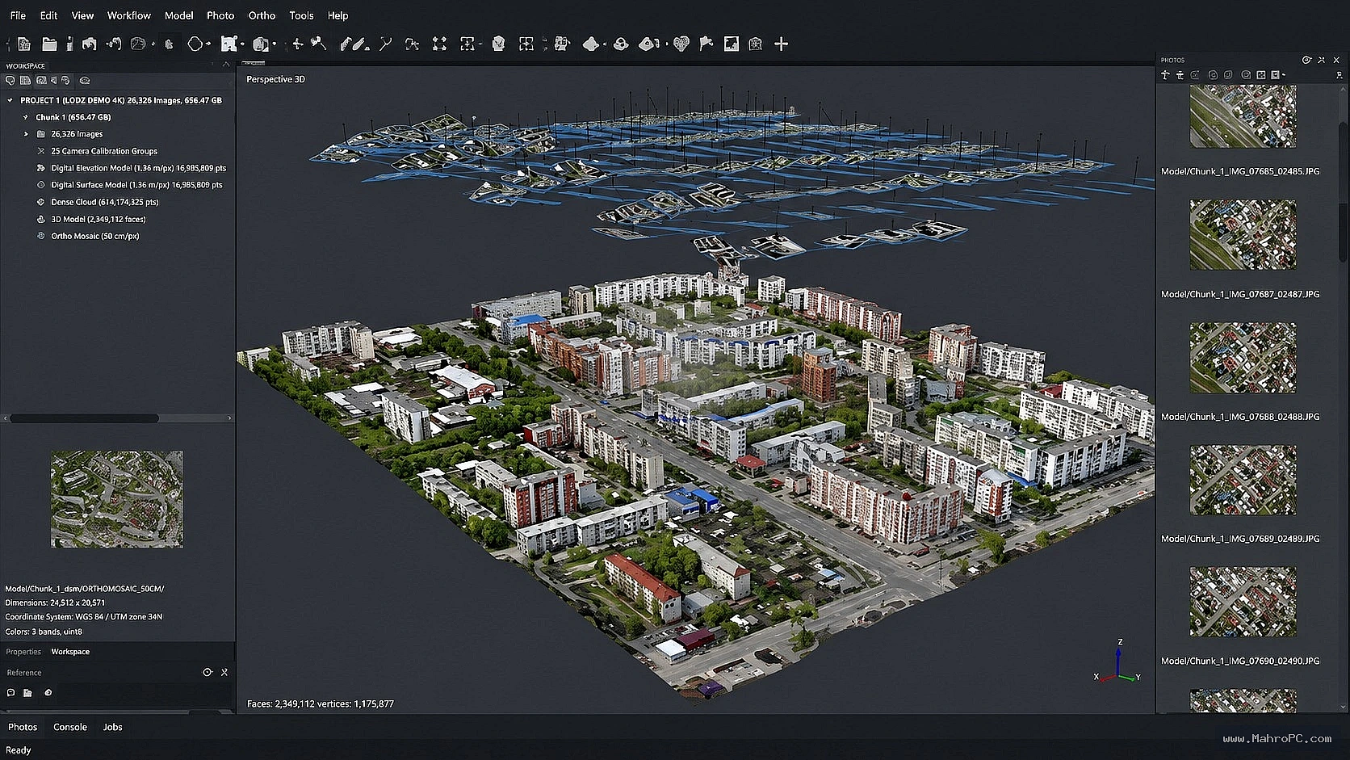Collapse Workspace panel using the header chevron
The height and width of the screenshot is (760, 1350).
tap(226, 65)
